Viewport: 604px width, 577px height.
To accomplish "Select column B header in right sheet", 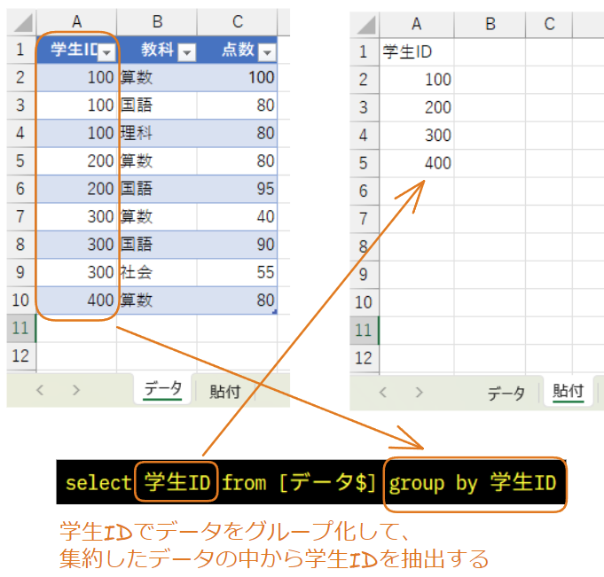I will click(490, 25).
